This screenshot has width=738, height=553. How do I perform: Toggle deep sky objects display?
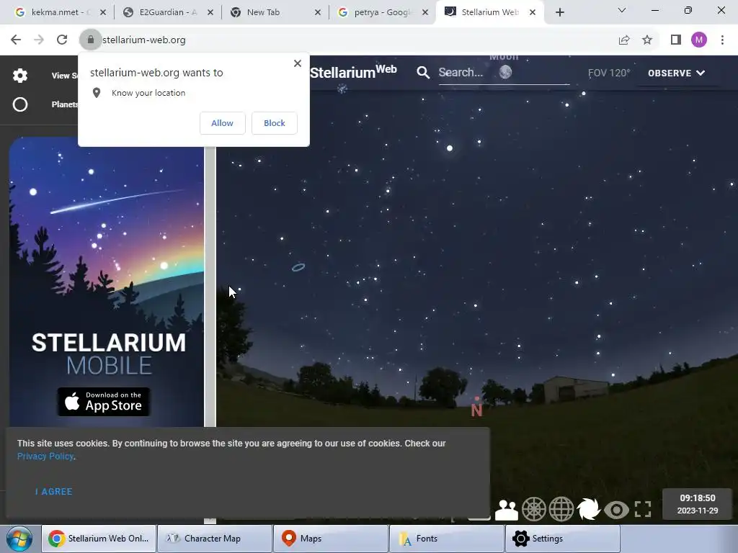pyautogui.click(x=588, y=509)
